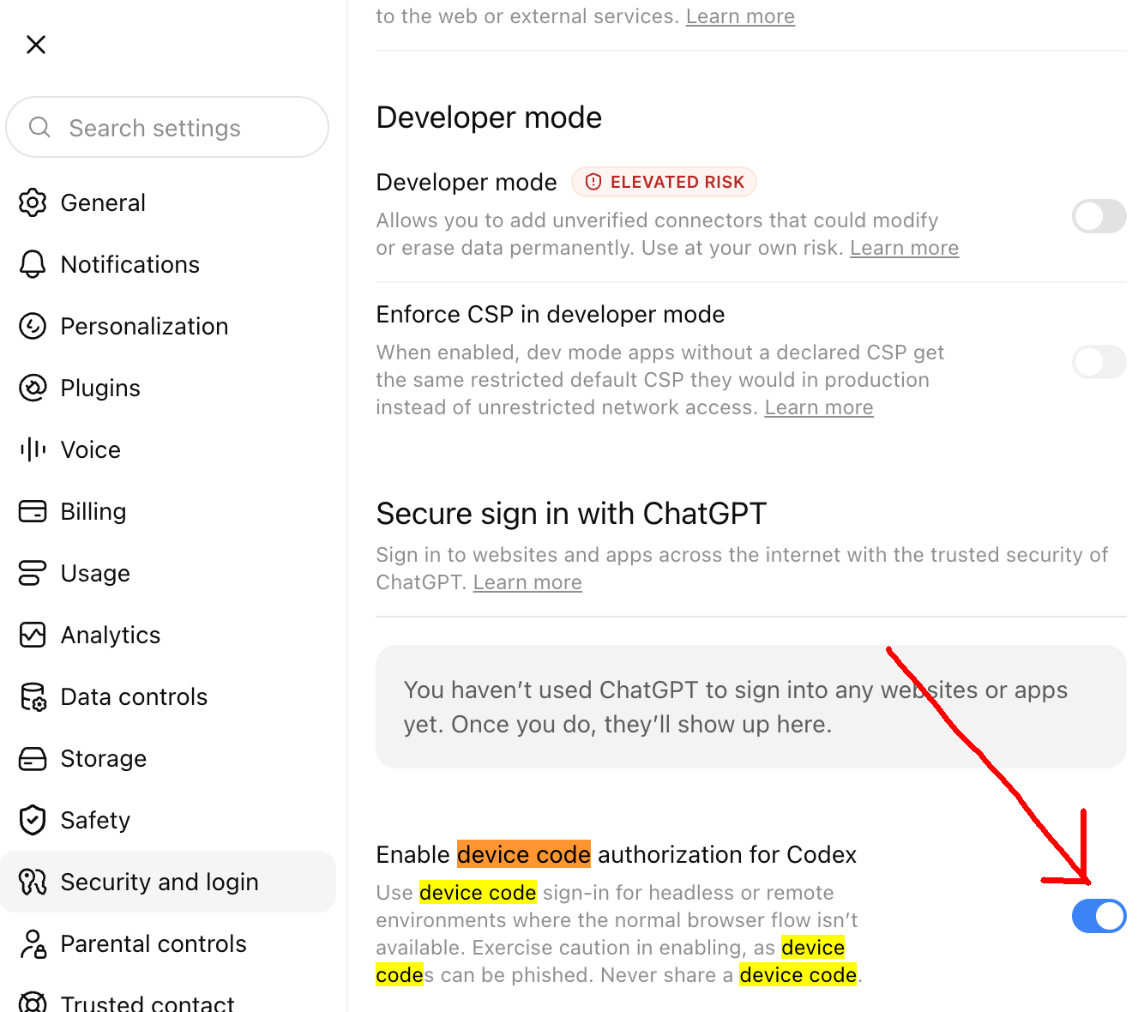
Task: Enable the Developer mode toggle
Action: 1099,216
